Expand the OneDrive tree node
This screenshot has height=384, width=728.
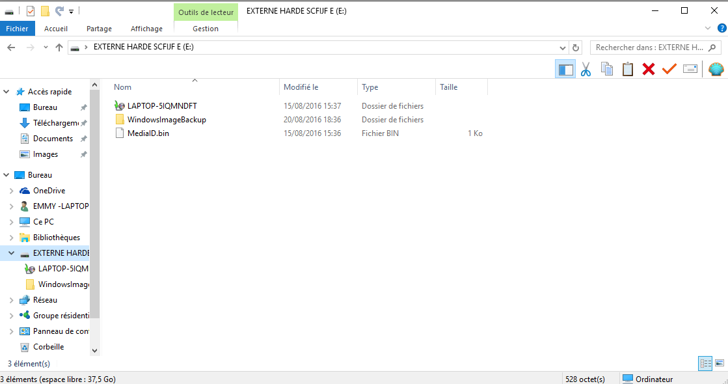(12, 191)
